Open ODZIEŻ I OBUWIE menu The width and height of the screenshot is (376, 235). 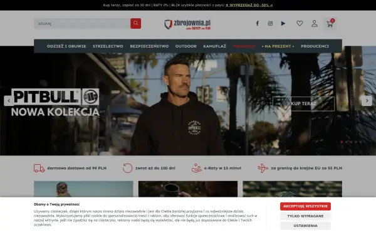pos(66,46)
